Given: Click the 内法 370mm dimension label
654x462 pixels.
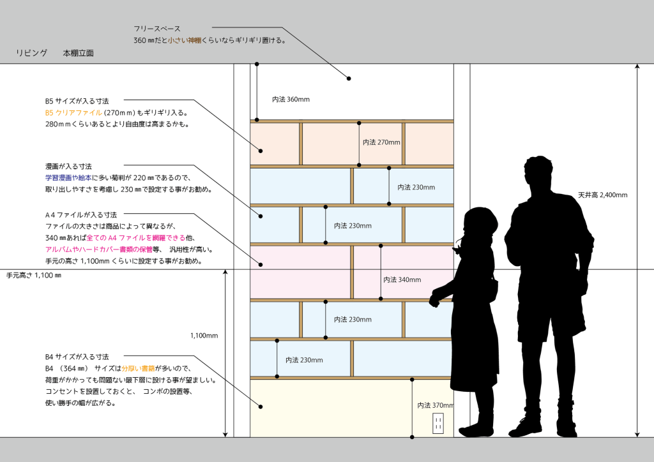Looking at the screenshot, I should 435,405.
